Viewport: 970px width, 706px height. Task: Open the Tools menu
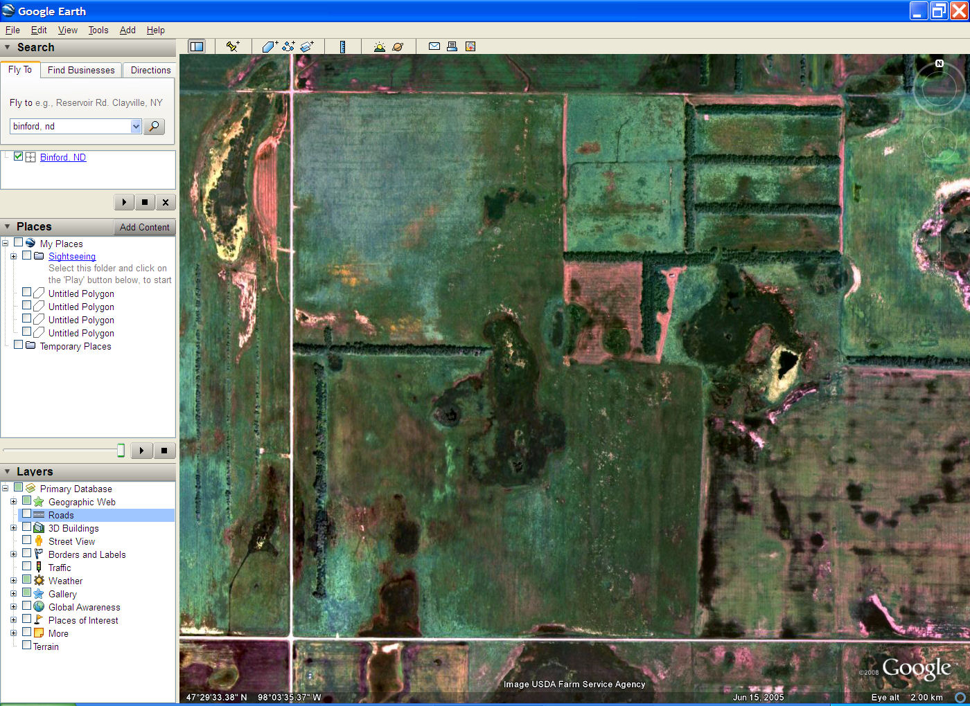98,30
